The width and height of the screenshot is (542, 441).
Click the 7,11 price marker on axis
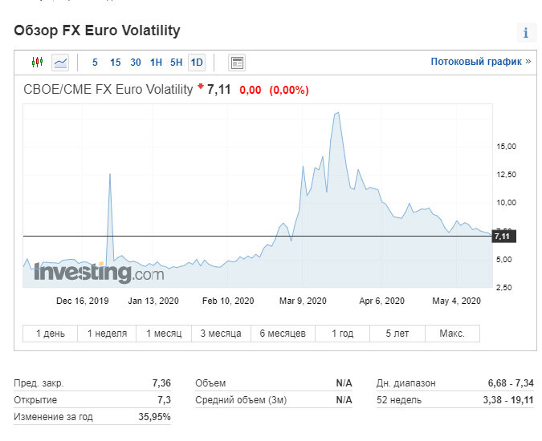503,237
